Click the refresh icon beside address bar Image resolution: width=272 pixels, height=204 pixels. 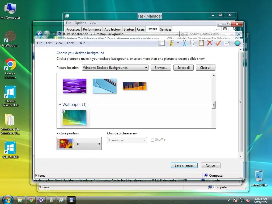point(183,34)
